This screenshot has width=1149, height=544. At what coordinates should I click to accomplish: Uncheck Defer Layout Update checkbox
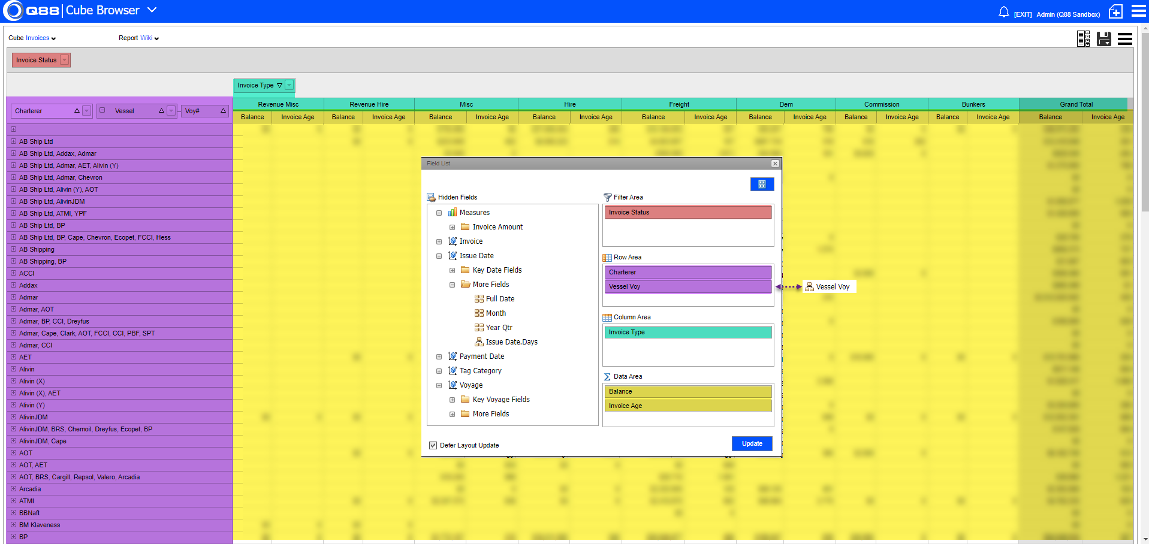[x=433, y=445]
